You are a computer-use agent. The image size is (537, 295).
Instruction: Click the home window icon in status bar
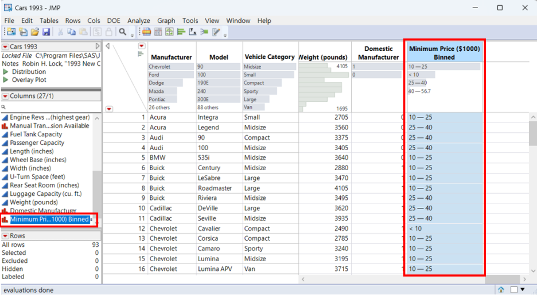pyautogui.click(x=501, y=290)
